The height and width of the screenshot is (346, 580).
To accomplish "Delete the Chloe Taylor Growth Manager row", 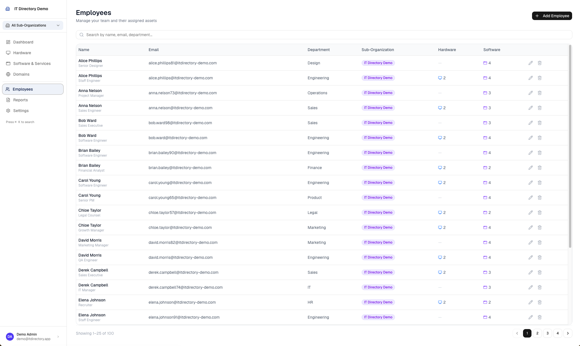I will pyautogui.click(x=540, y=227).
